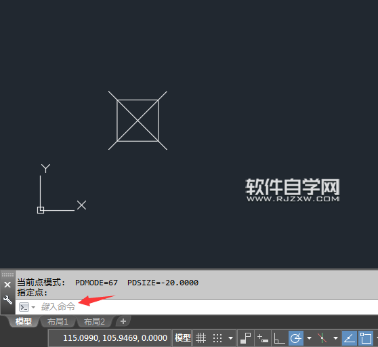Image resolution: width=378 pixels, height=347 pixels.
Task: Click the UCS origin icon
Action: (41, 210)
